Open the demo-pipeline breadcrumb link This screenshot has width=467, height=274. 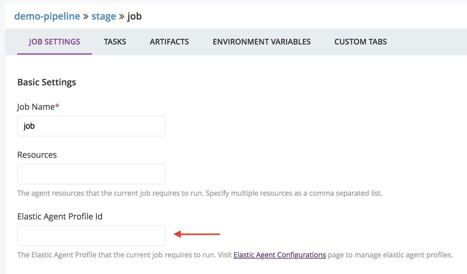click(47, 16)
